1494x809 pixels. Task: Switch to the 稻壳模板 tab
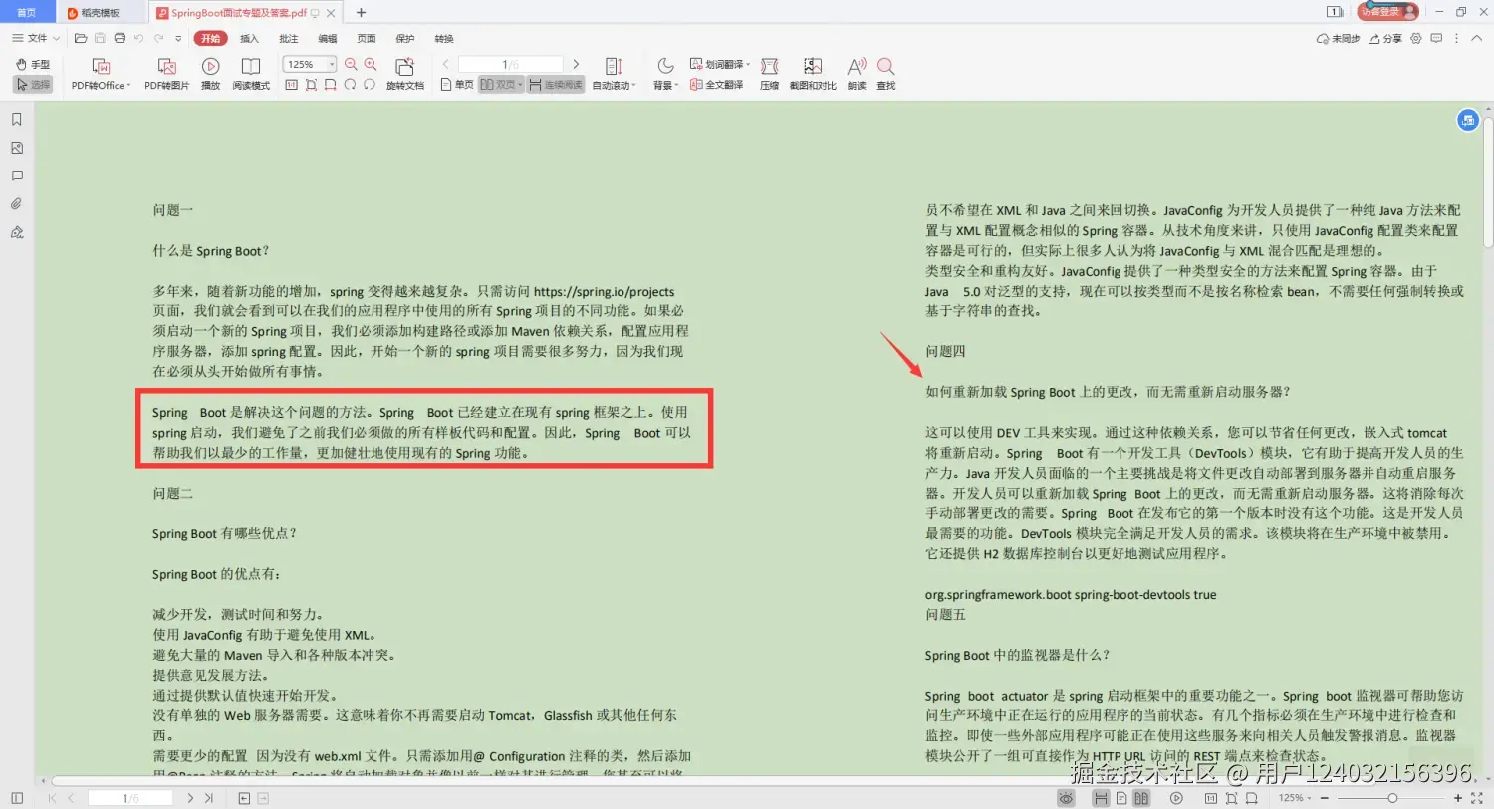click(100, 13)
